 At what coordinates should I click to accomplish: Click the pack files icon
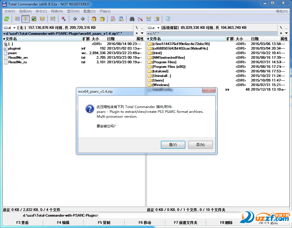(94, 19)
